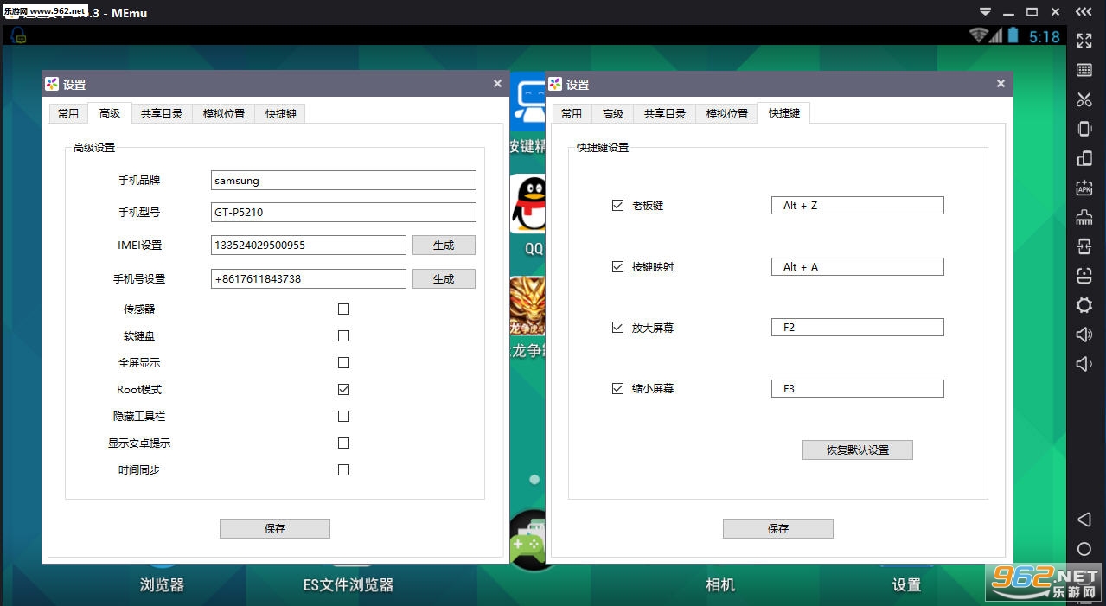The width and height of the screenshot is (1106, 606).
Task: Click the scissors screenshot icon
Action: [1084, 99]
